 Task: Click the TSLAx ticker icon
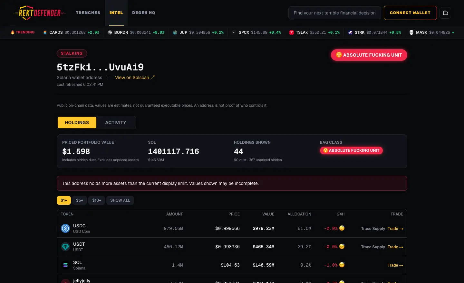292,32
